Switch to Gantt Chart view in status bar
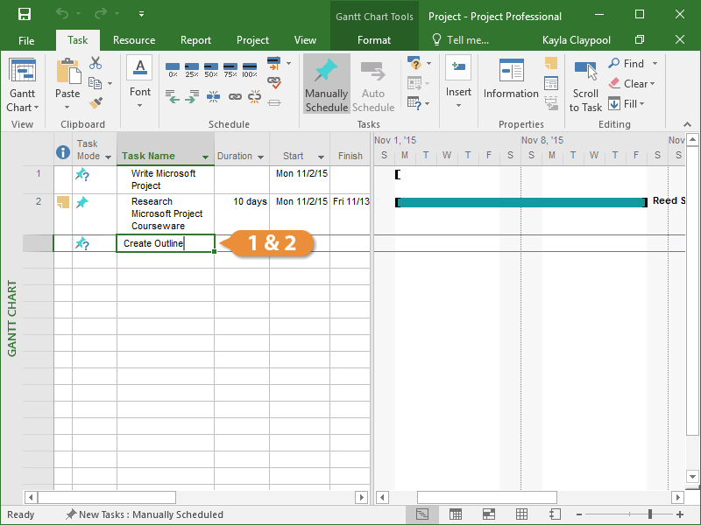The height and width of the screenshot is (525, 701). click(x=422, y=514)
